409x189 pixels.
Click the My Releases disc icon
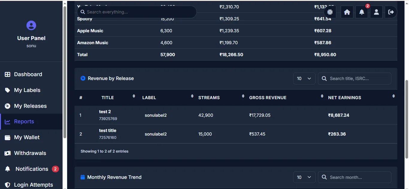coord(7,106)
